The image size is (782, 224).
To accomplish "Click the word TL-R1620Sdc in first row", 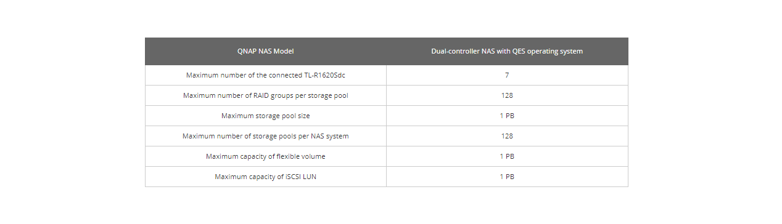I will pyautogui.click(x=324, y=75).
